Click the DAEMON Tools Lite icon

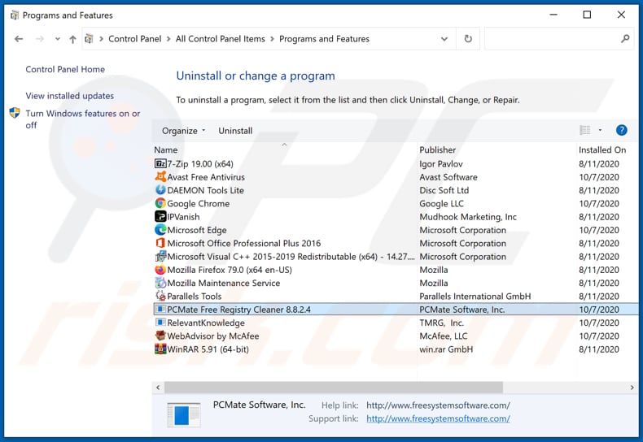coord(160,190)
